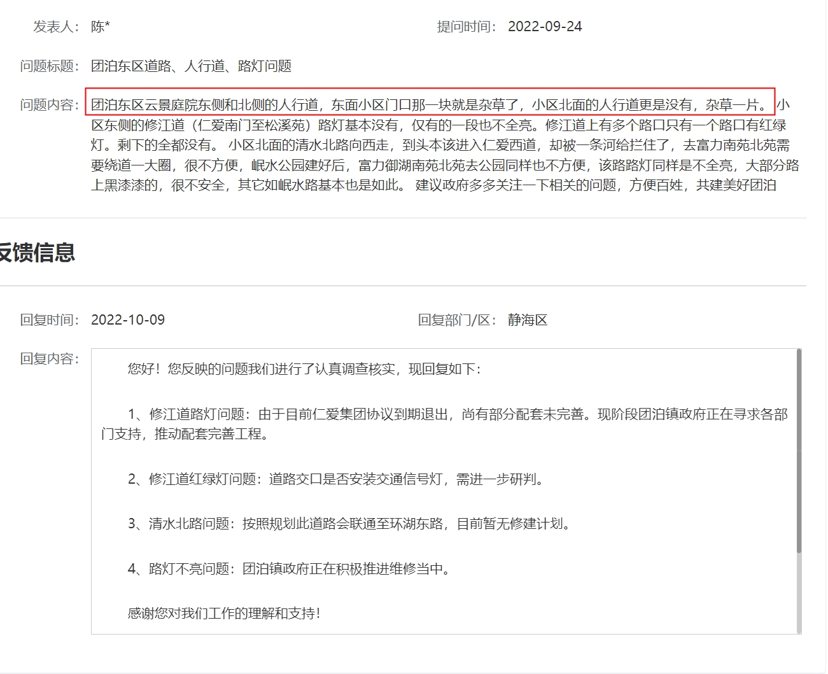Click the 提问时间 label
The image size is (828, 674).
(467, 27)
